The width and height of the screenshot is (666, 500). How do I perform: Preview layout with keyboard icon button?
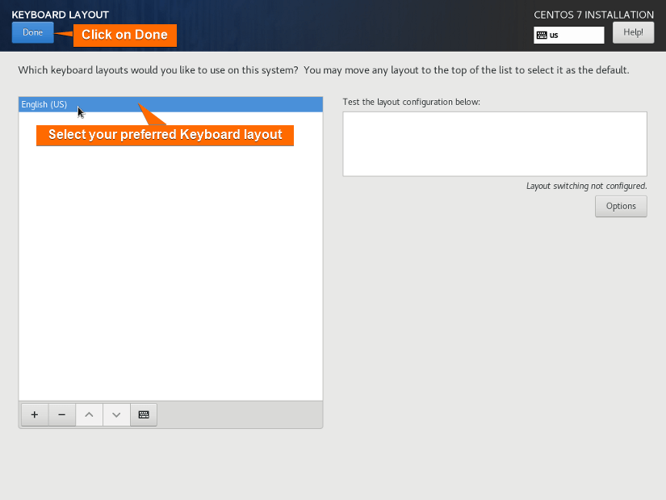click(x=144, y=414)
